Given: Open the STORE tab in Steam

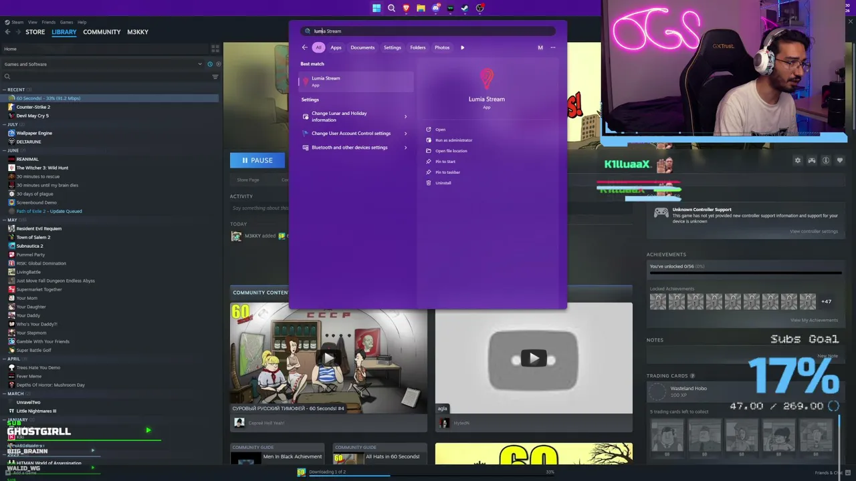Looking at the screenshot, I should click(x=35, y=32).
